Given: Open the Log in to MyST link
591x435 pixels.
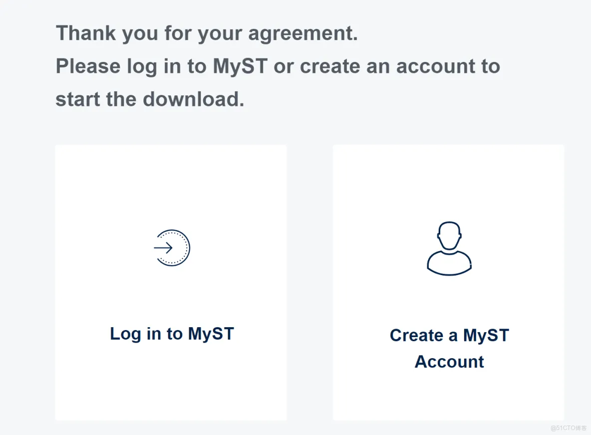Looking at the screenshot, I should click(172, 334).
